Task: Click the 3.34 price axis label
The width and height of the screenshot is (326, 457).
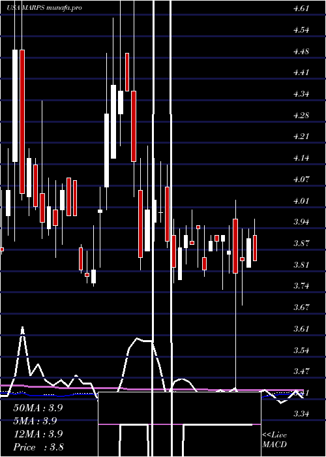Action: click(x=301, y=414)
